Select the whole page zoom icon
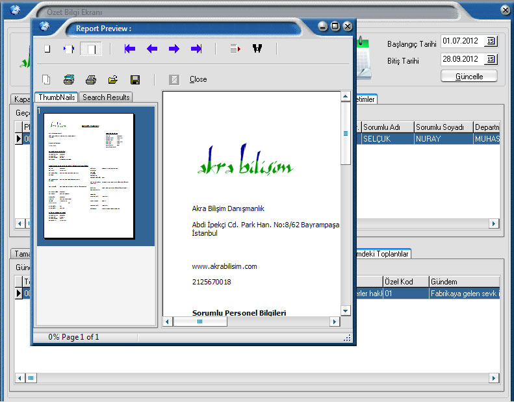The height and width of the screenshot is (402, 514). (x=47, y=49)
